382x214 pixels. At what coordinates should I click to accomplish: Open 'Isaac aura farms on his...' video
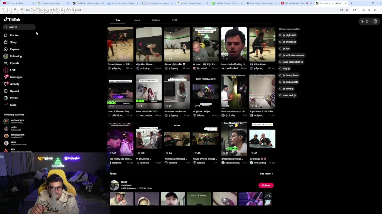point(234,92)
